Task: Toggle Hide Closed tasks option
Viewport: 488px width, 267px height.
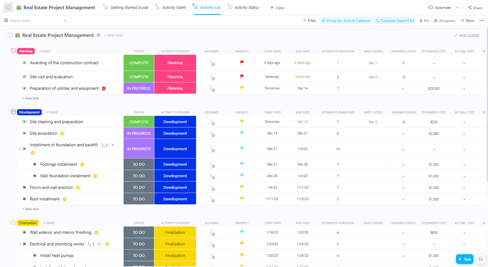Action: pos(467,36)
